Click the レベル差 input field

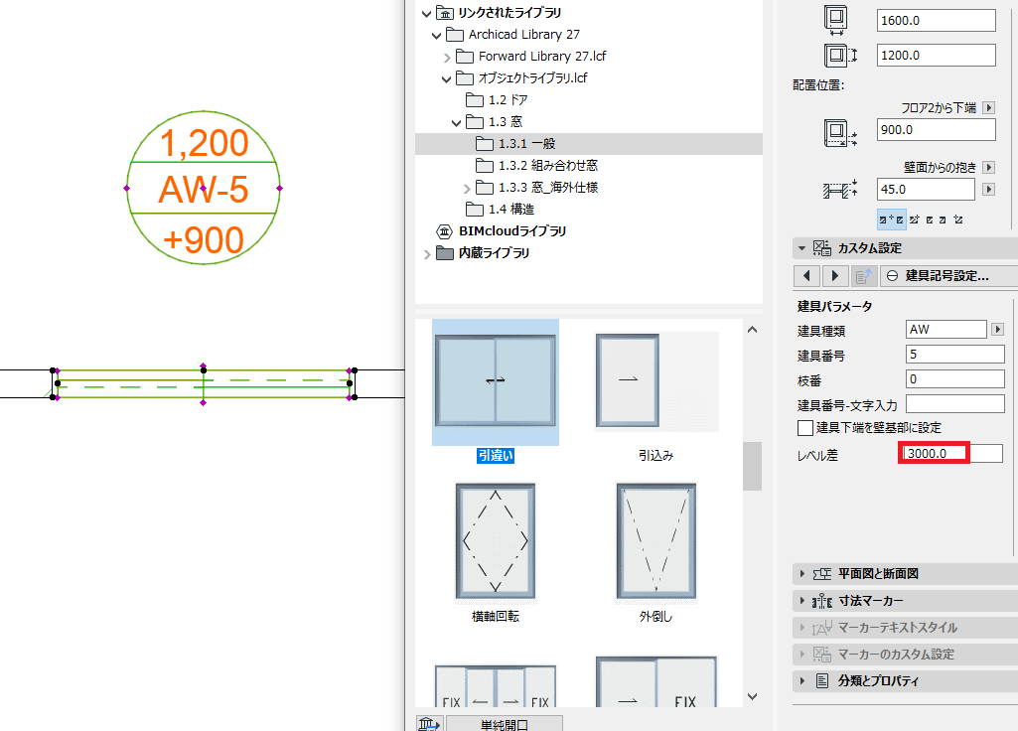pos(951,453)
